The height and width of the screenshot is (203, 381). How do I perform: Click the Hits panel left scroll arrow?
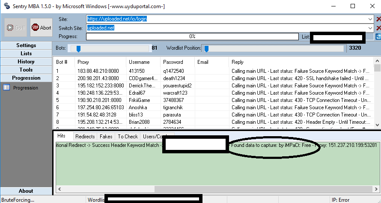coord(60,189)
